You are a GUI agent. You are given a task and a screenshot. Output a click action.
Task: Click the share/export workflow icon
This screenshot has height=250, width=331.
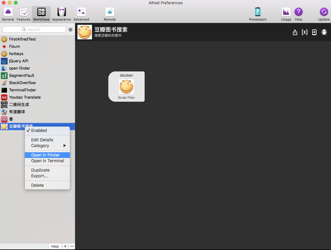[295, 32]
